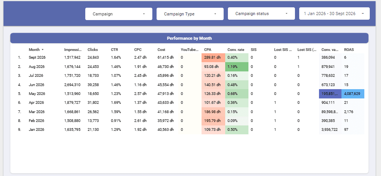Select the Aug 2026 month cell
Image resolution: width=381 pixels, height=176 pixels.
tap(36, 66)
